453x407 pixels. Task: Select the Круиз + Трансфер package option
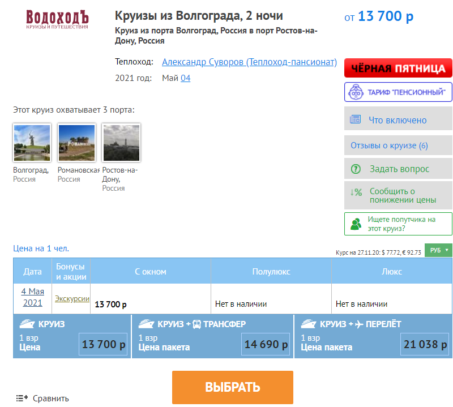click(213, 336)
